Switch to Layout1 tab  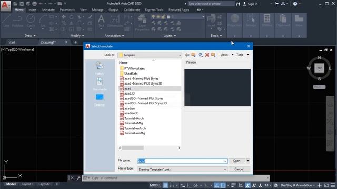coord(27,184)
